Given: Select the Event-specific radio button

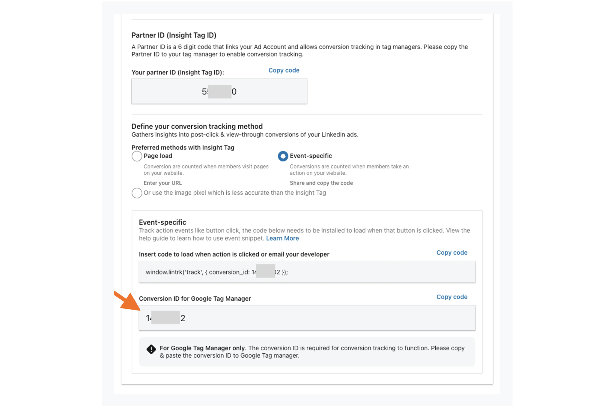Looking at the screenshot, I should (x=283, y=156).
